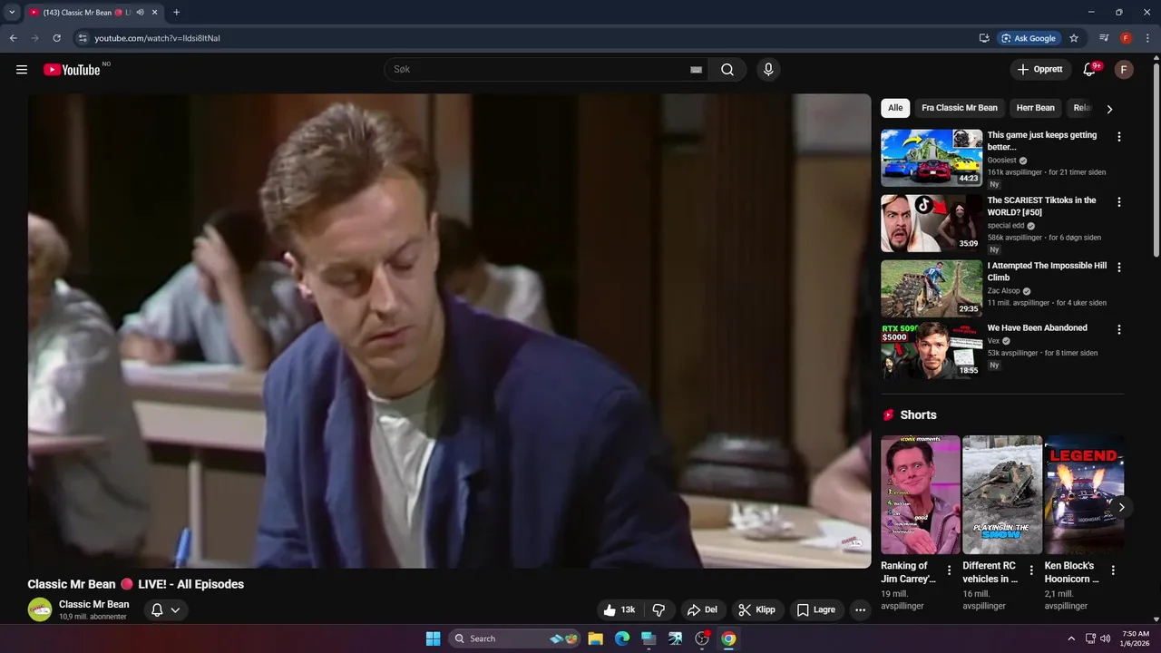Image resolution: width=1161 pixels, height=653 pixels.
Task: Go back in browser history
Action: point(13,38)
